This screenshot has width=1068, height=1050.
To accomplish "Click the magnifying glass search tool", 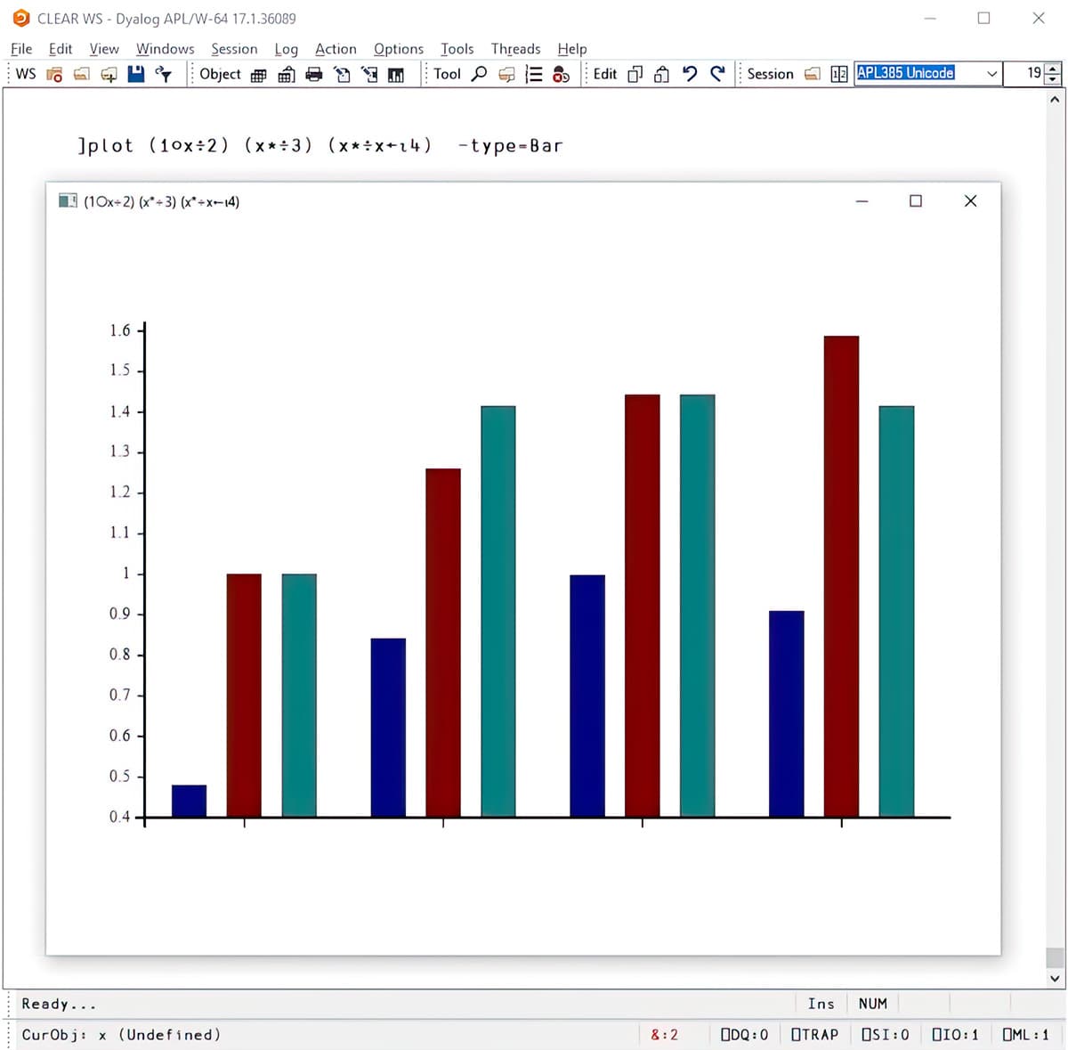I will [479, 74].
